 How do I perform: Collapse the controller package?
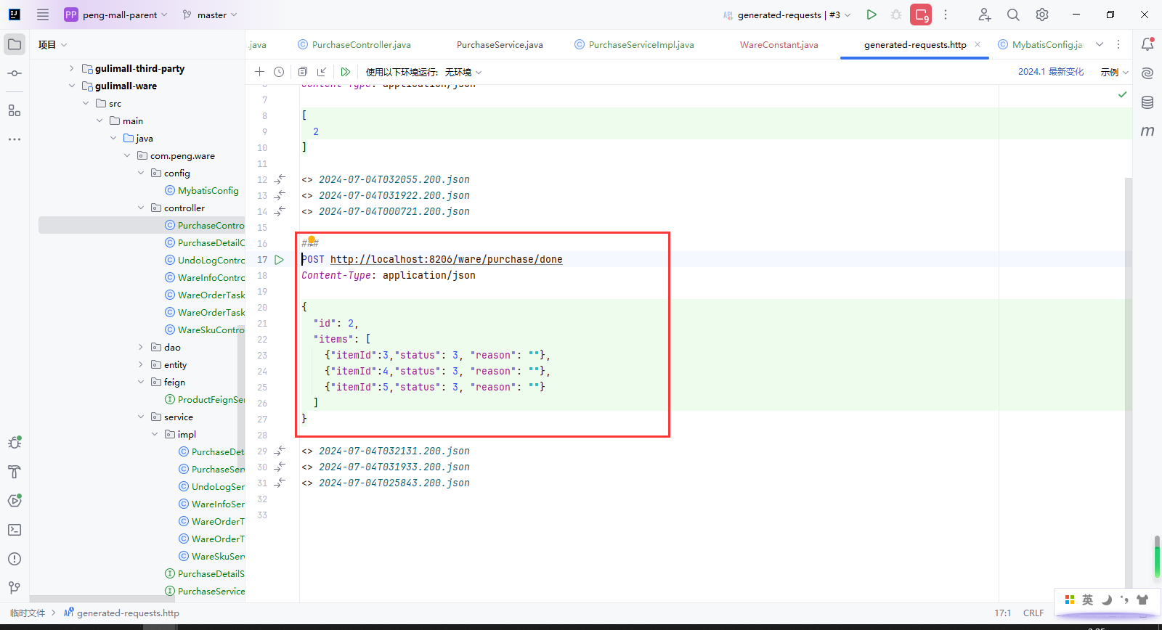point(141,208)
